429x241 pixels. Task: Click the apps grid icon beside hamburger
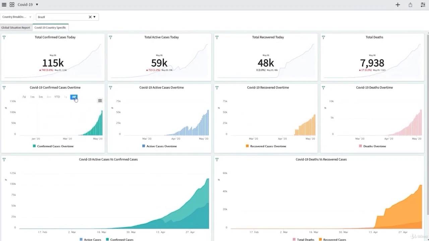click(12, 4)
